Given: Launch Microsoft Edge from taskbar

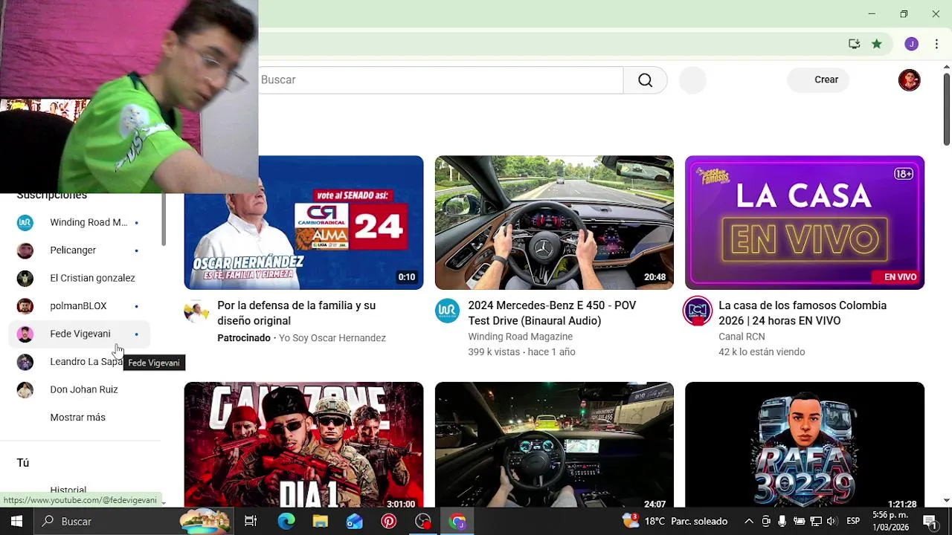Looking at the screenshot, I should (x=286, y=522).
